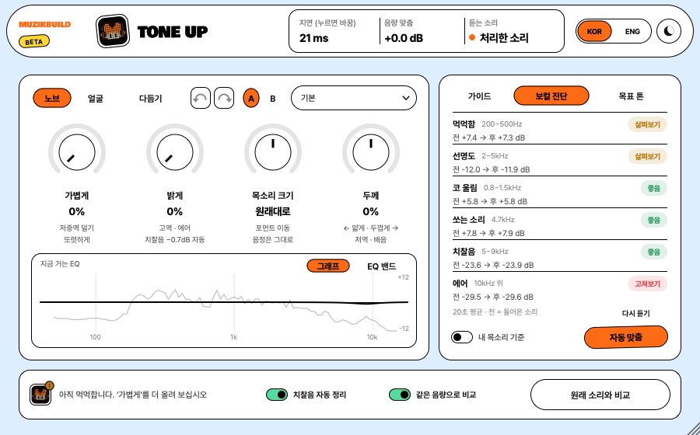This screenshot has width=700, height=435.
Task: Click the 선명도 2–5kHz row label
Action: pyautogui.click(x=481, y=156)
